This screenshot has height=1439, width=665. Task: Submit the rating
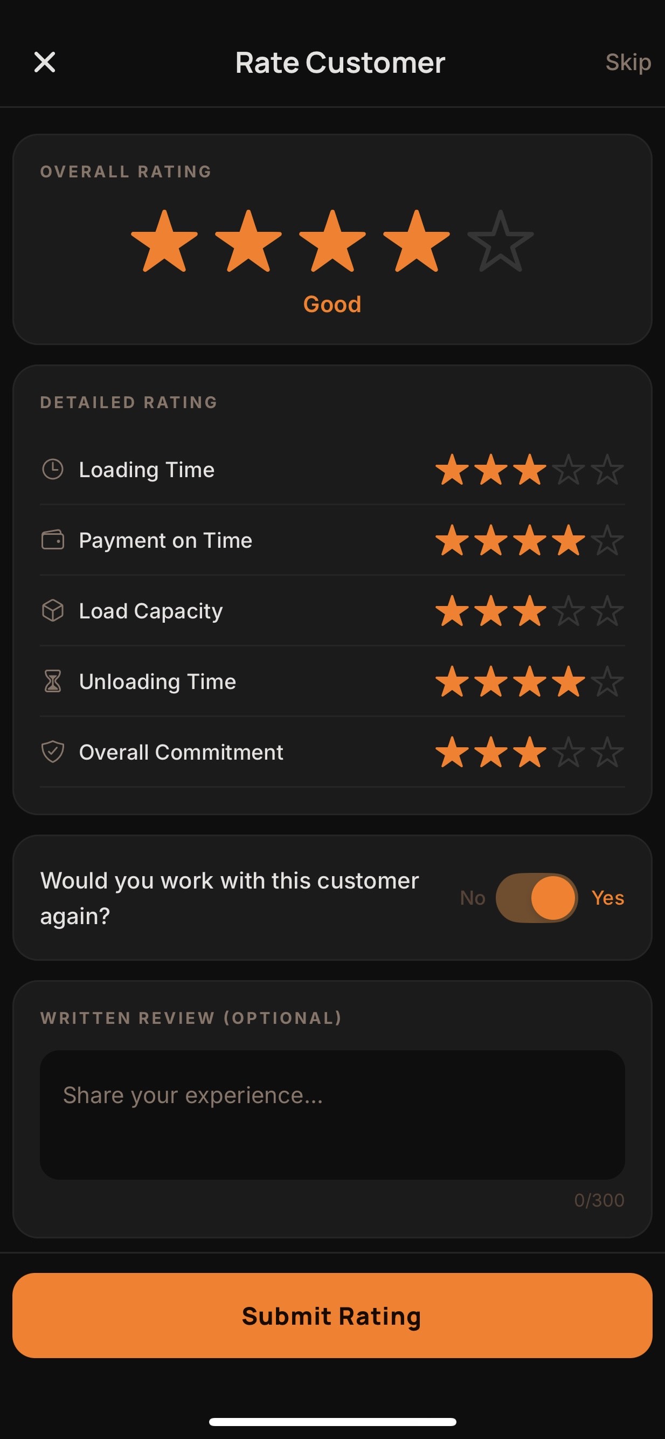click(x=332, y=1316)
